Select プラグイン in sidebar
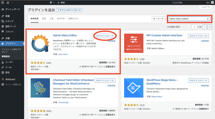215x119 pixels. (x=12, y=43)
